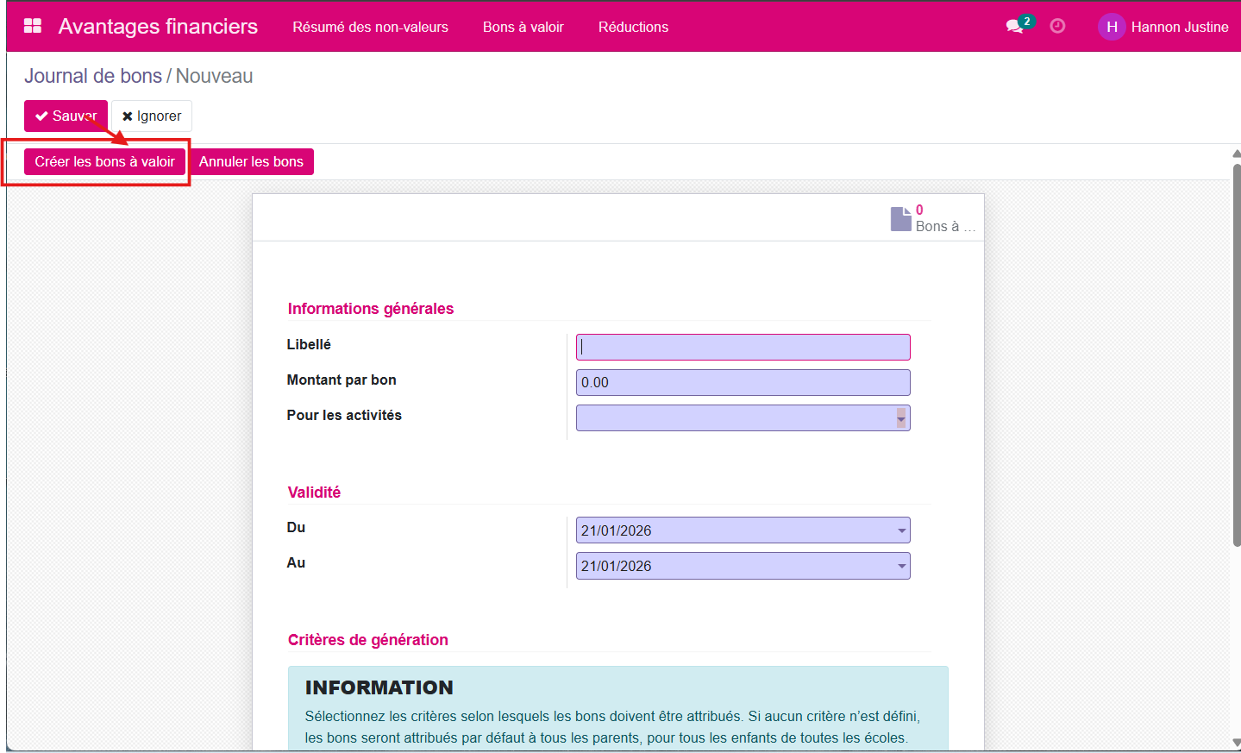Screen dimensions: 1241x753
Task: Click Annuler les bons button
Action: pyautogui.click(x=251, y=162)
